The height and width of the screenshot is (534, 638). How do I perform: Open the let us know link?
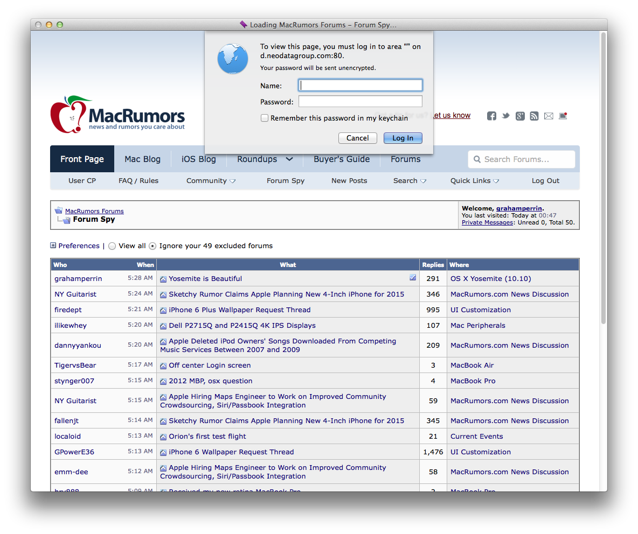point(452,115)
